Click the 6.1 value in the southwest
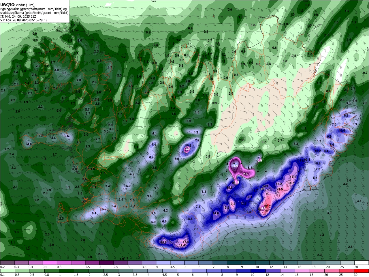The image size is (369, 277). point(94,213)
